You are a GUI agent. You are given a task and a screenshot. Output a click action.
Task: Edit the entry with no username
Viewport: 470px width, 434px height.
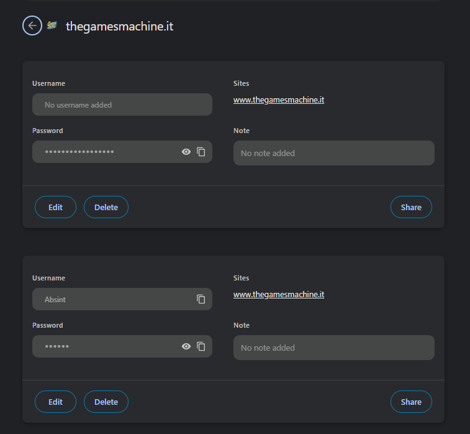click(55, 207)
